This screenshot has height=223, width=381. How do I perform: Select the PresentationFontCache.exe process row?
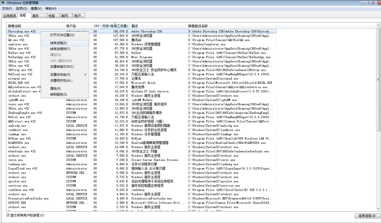(141, 198)
